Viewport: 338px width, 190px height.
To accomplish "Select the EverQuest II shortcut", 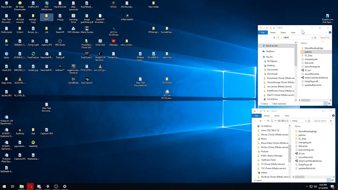I will [x=87, y=55].
